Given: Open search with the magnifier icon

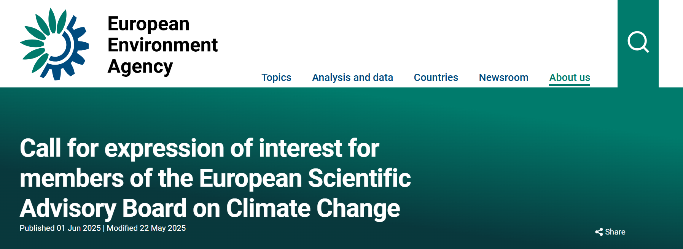Looking at the screenshot, I should [638, 42].
